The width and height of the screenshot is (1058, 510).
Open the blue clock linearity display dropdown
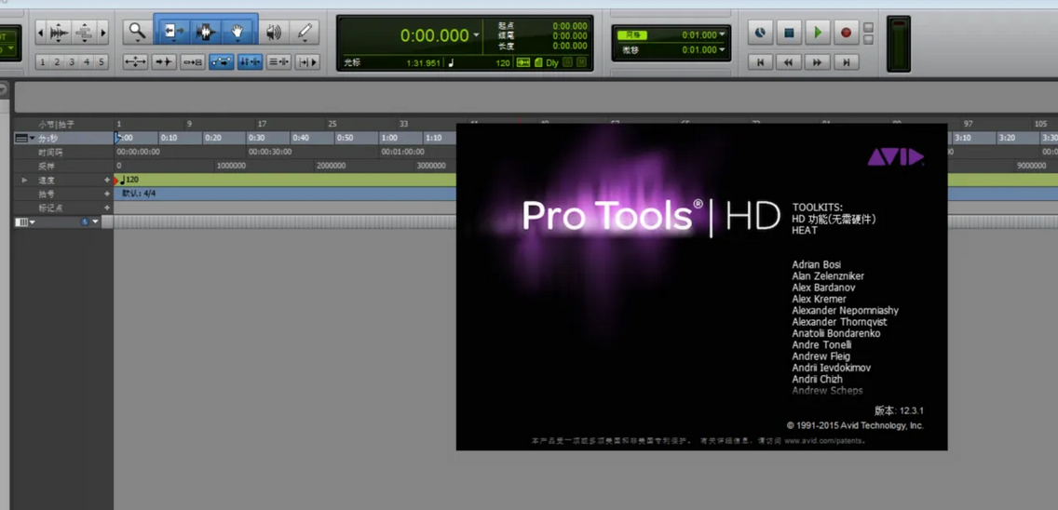click(89, 221)
